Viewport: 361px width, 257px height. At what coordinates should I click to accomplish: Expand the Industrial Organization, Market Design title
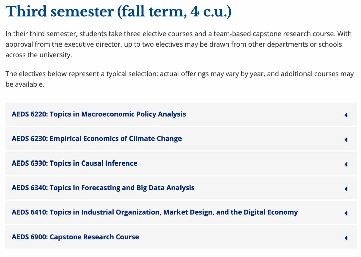tap(155, 212)
